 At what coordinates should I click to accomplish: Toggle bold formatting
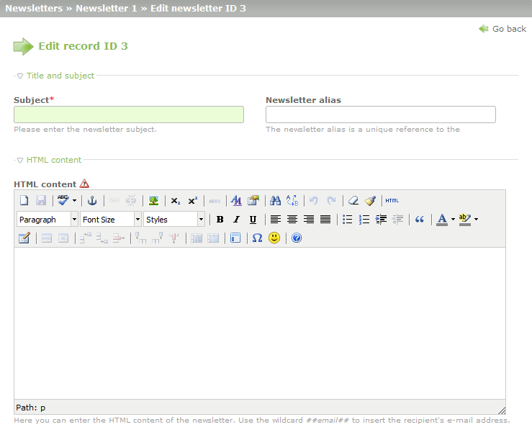click(x=220, y=220)
